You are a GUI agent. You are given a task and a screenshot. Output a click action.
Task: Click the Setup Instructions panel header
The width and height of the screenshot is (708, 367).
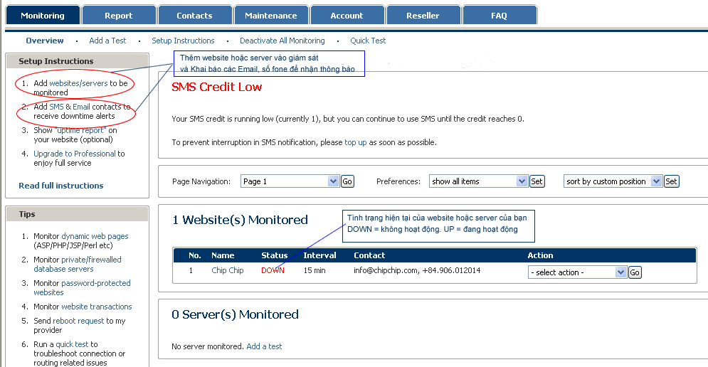[x=78, y=61]
